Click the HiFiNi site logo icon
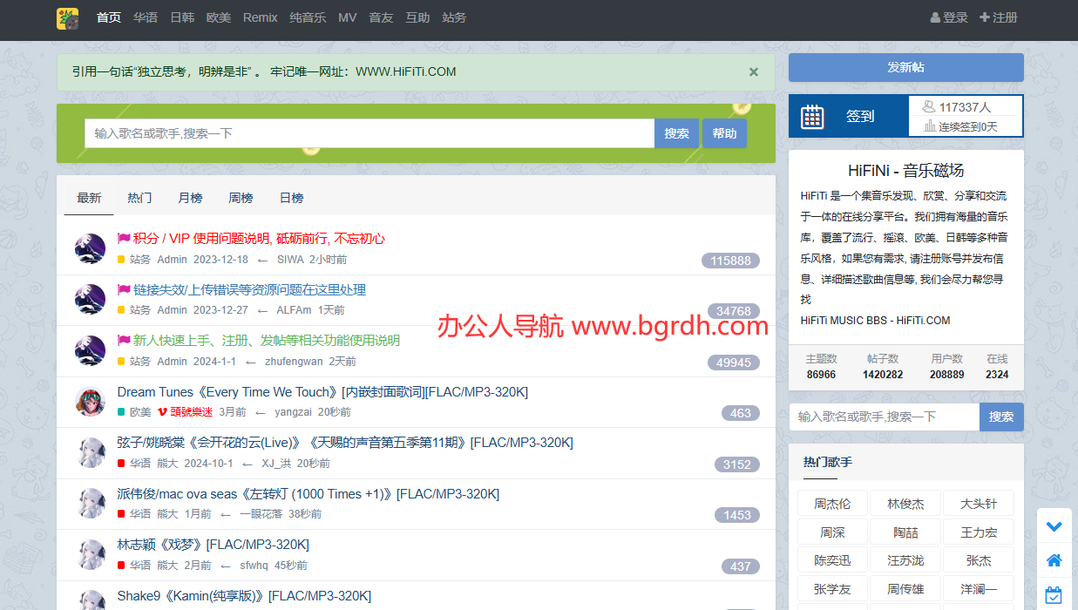Screen dimensions: 1078x610 (67, 18)
